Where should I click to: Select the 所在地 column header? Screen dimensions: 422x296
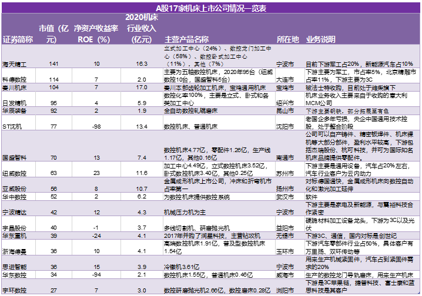288,39
